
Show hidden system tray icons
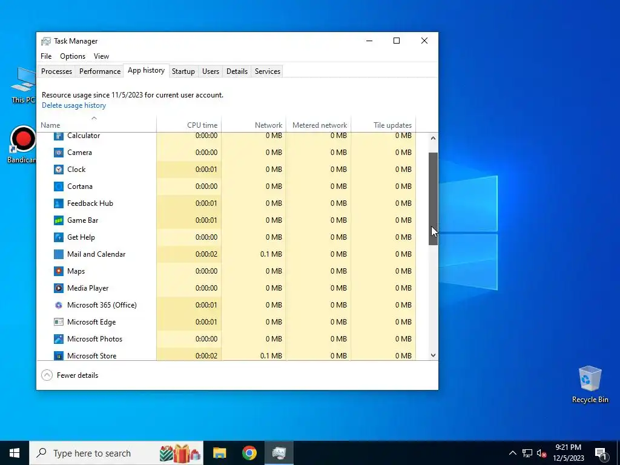(x=512, y=453)
